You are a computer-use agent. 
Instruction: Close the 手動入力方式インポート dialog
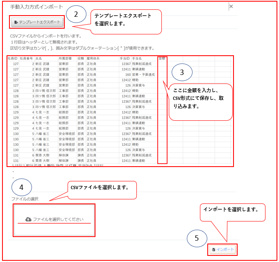point(231,7)
